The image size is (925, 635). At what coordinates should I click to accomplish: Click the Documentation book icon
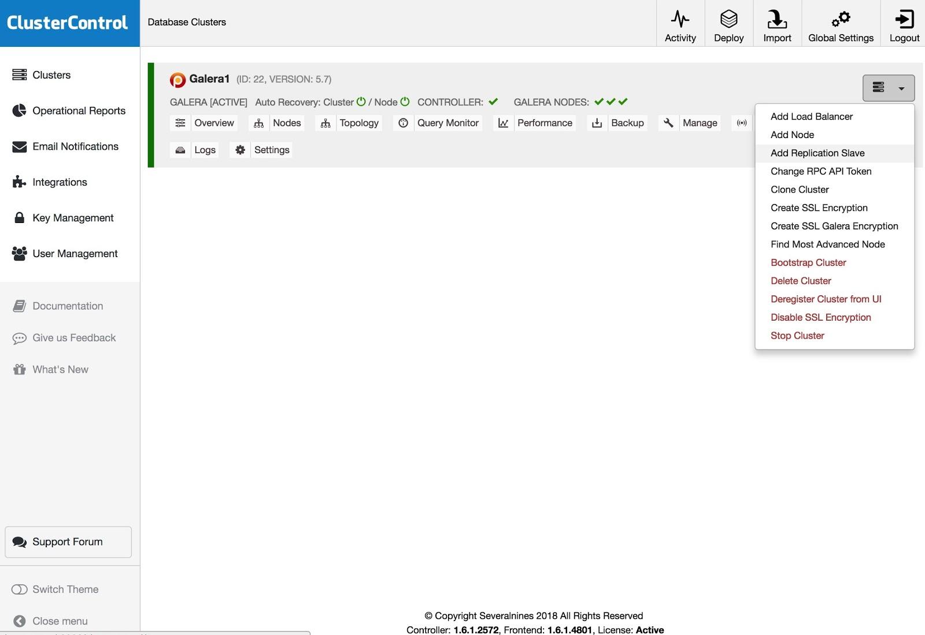pos(20,306)
